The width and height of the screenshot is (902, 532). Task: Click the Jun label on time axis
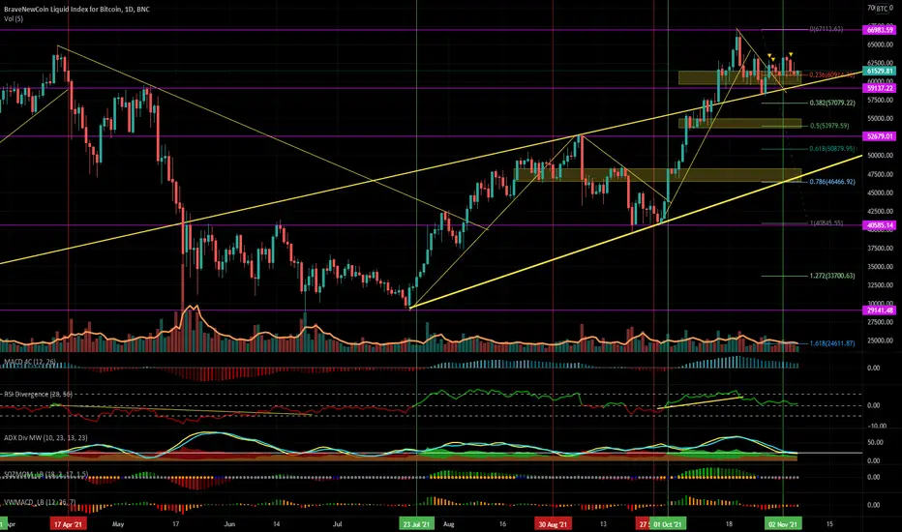[229, 524]
